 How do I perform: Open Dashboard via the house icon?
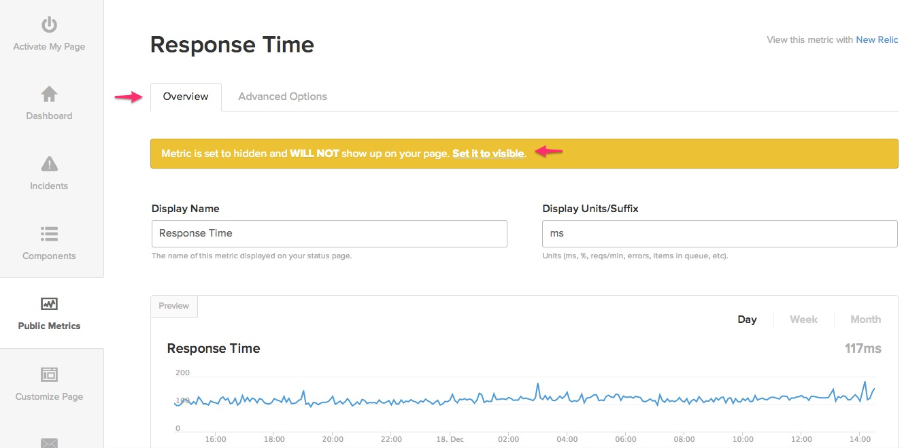(49, 94)
